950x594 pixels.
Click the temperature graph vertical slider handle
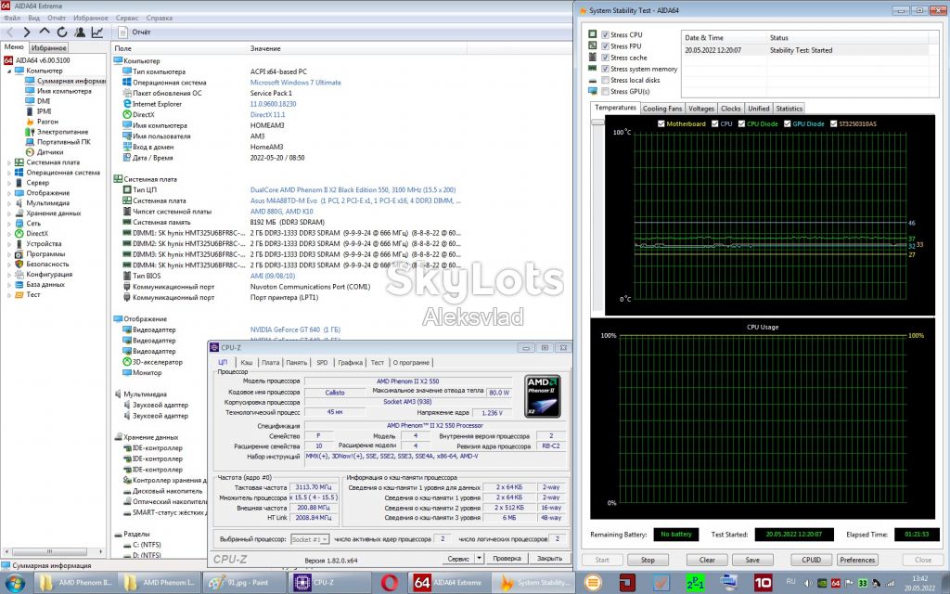[x=598, y=122]
